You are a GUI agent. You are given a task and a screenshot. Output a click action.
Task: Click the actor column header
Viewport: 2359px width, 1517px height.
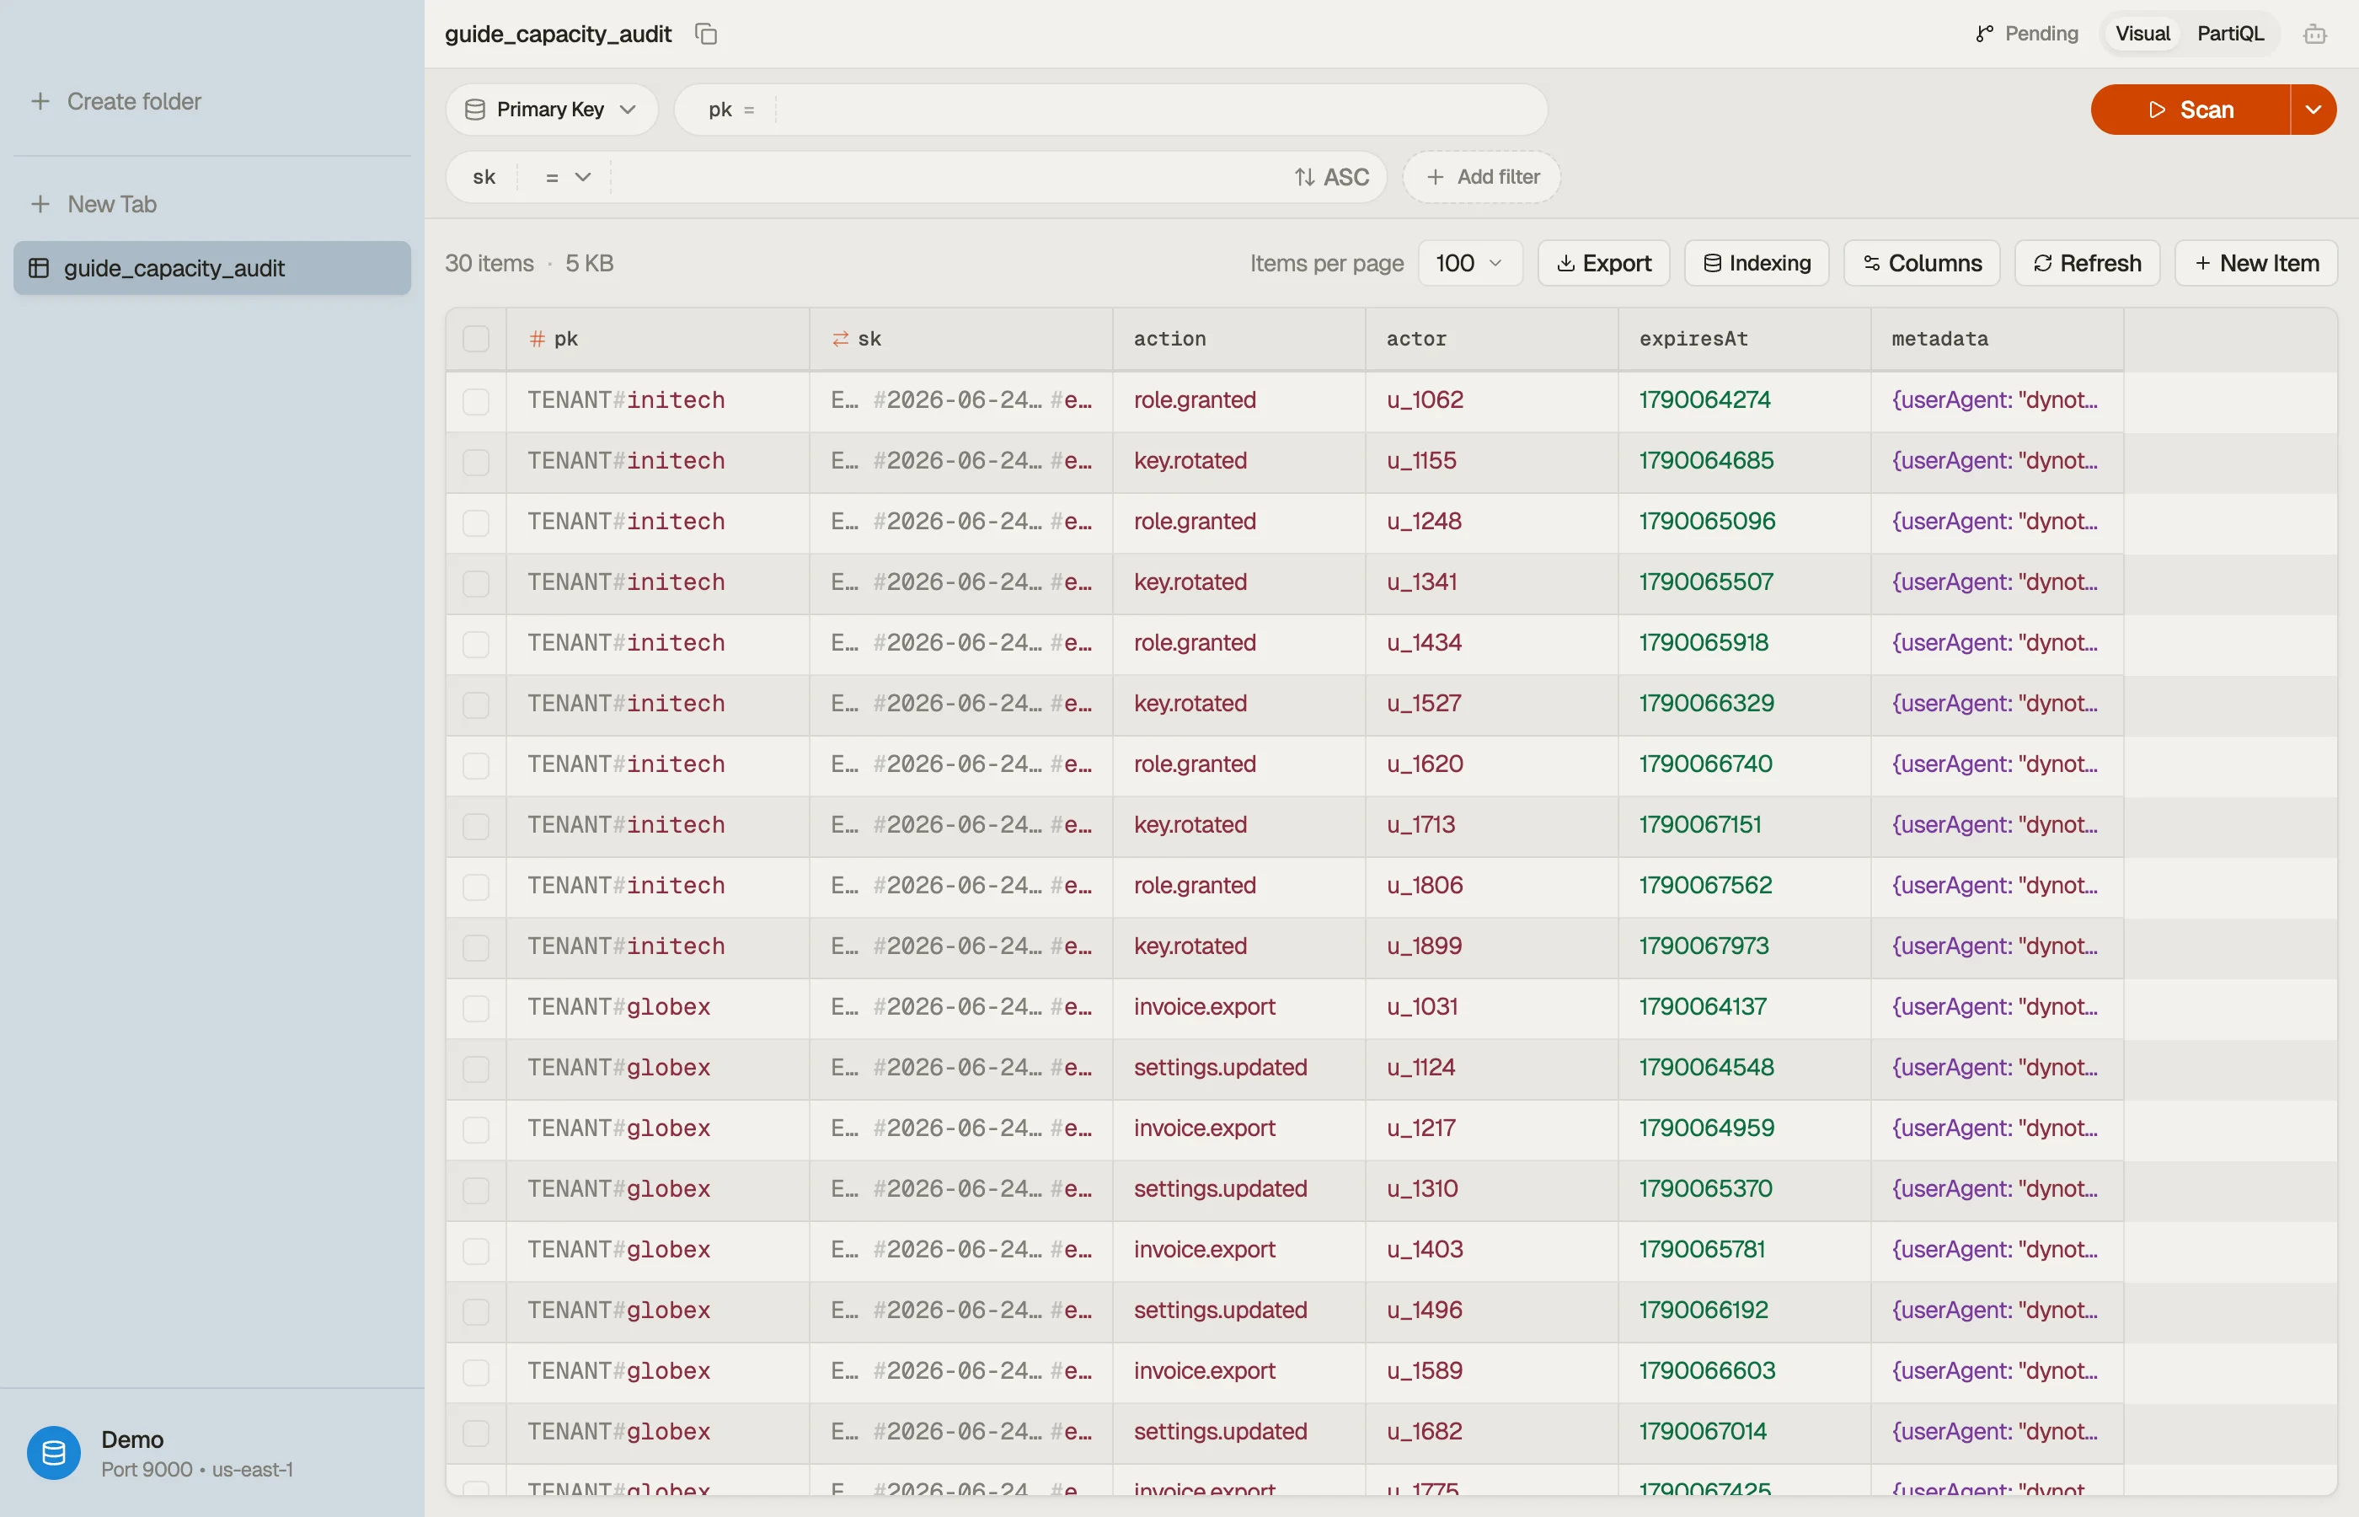[1491, 339]
